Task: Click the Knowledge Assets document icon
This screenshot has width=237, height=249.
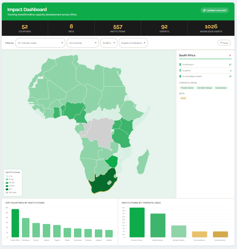Action: click(x=180, y=76)
